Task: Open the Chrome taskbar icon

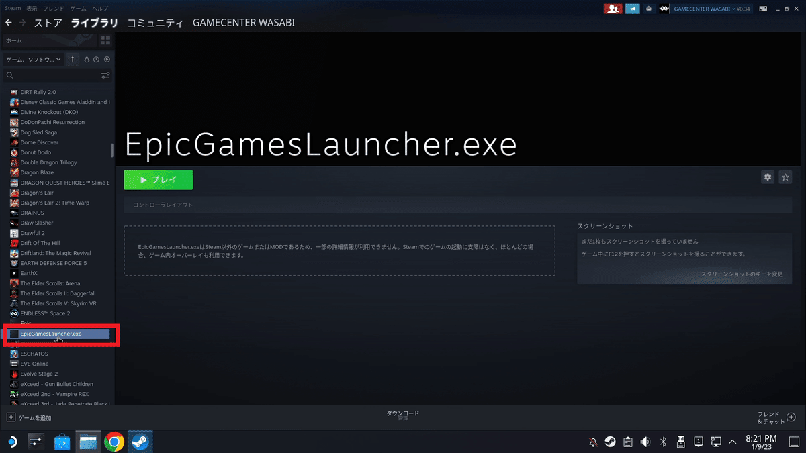Action: point(114,442)
